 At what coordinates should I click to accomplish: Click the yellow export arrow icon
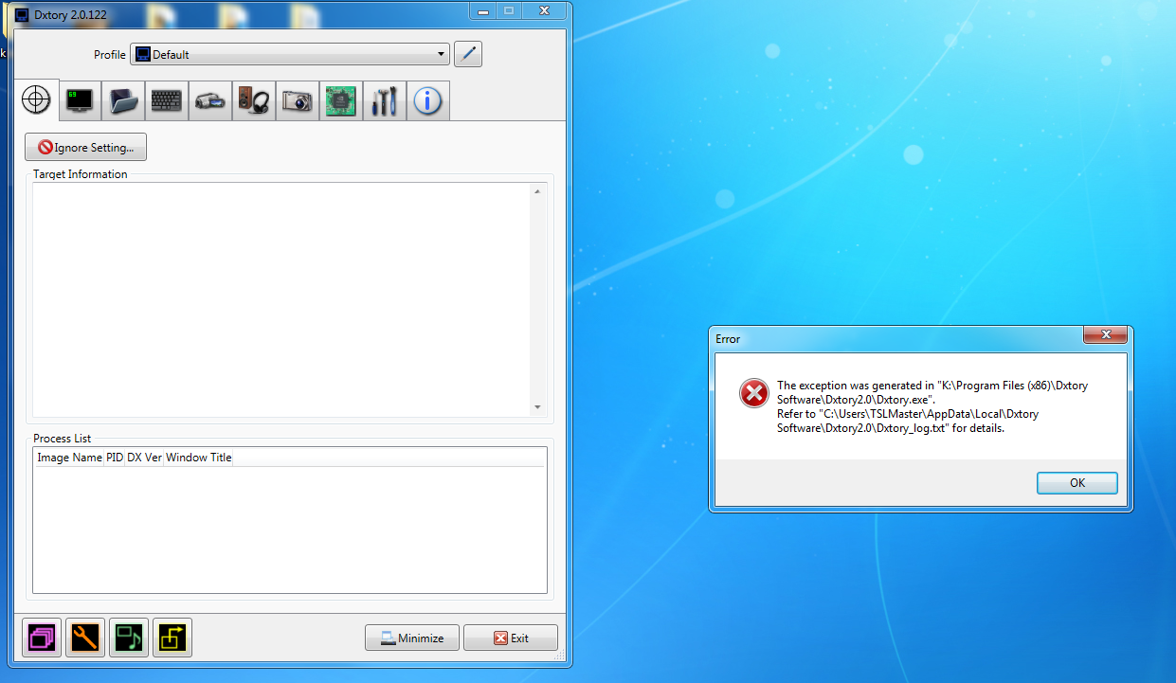[172, 638]
